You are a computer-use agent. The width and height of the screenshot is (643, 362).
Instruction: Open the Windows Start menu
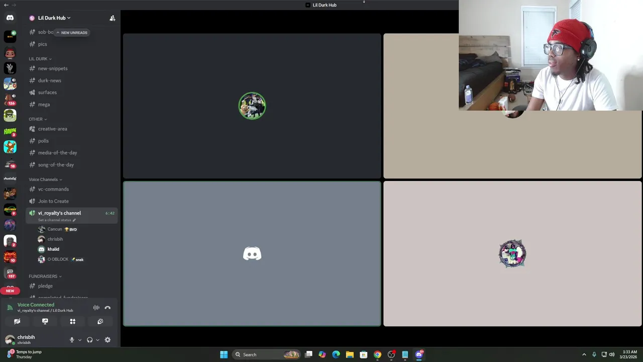pos(224,354)
